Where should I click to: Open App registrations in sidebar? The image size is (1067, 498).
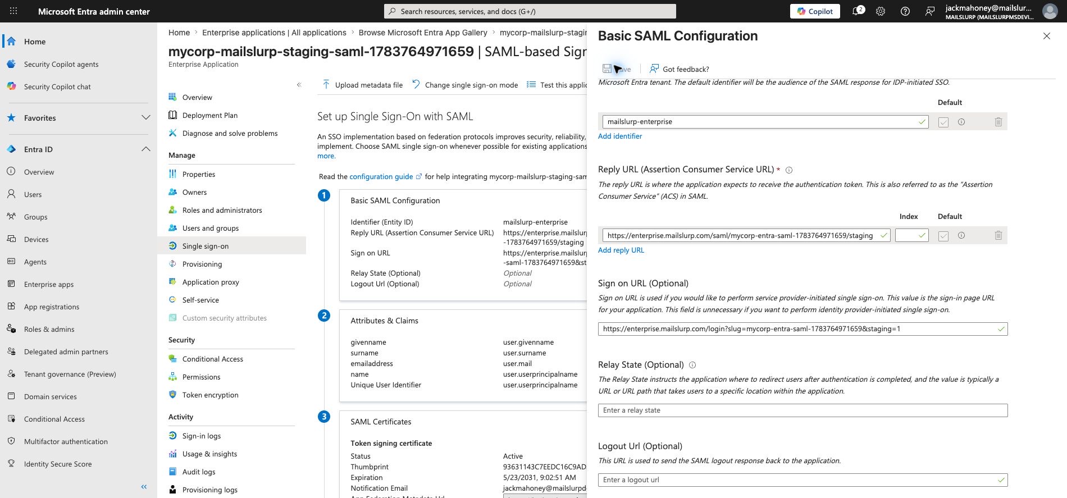click(x=52, y=307)
